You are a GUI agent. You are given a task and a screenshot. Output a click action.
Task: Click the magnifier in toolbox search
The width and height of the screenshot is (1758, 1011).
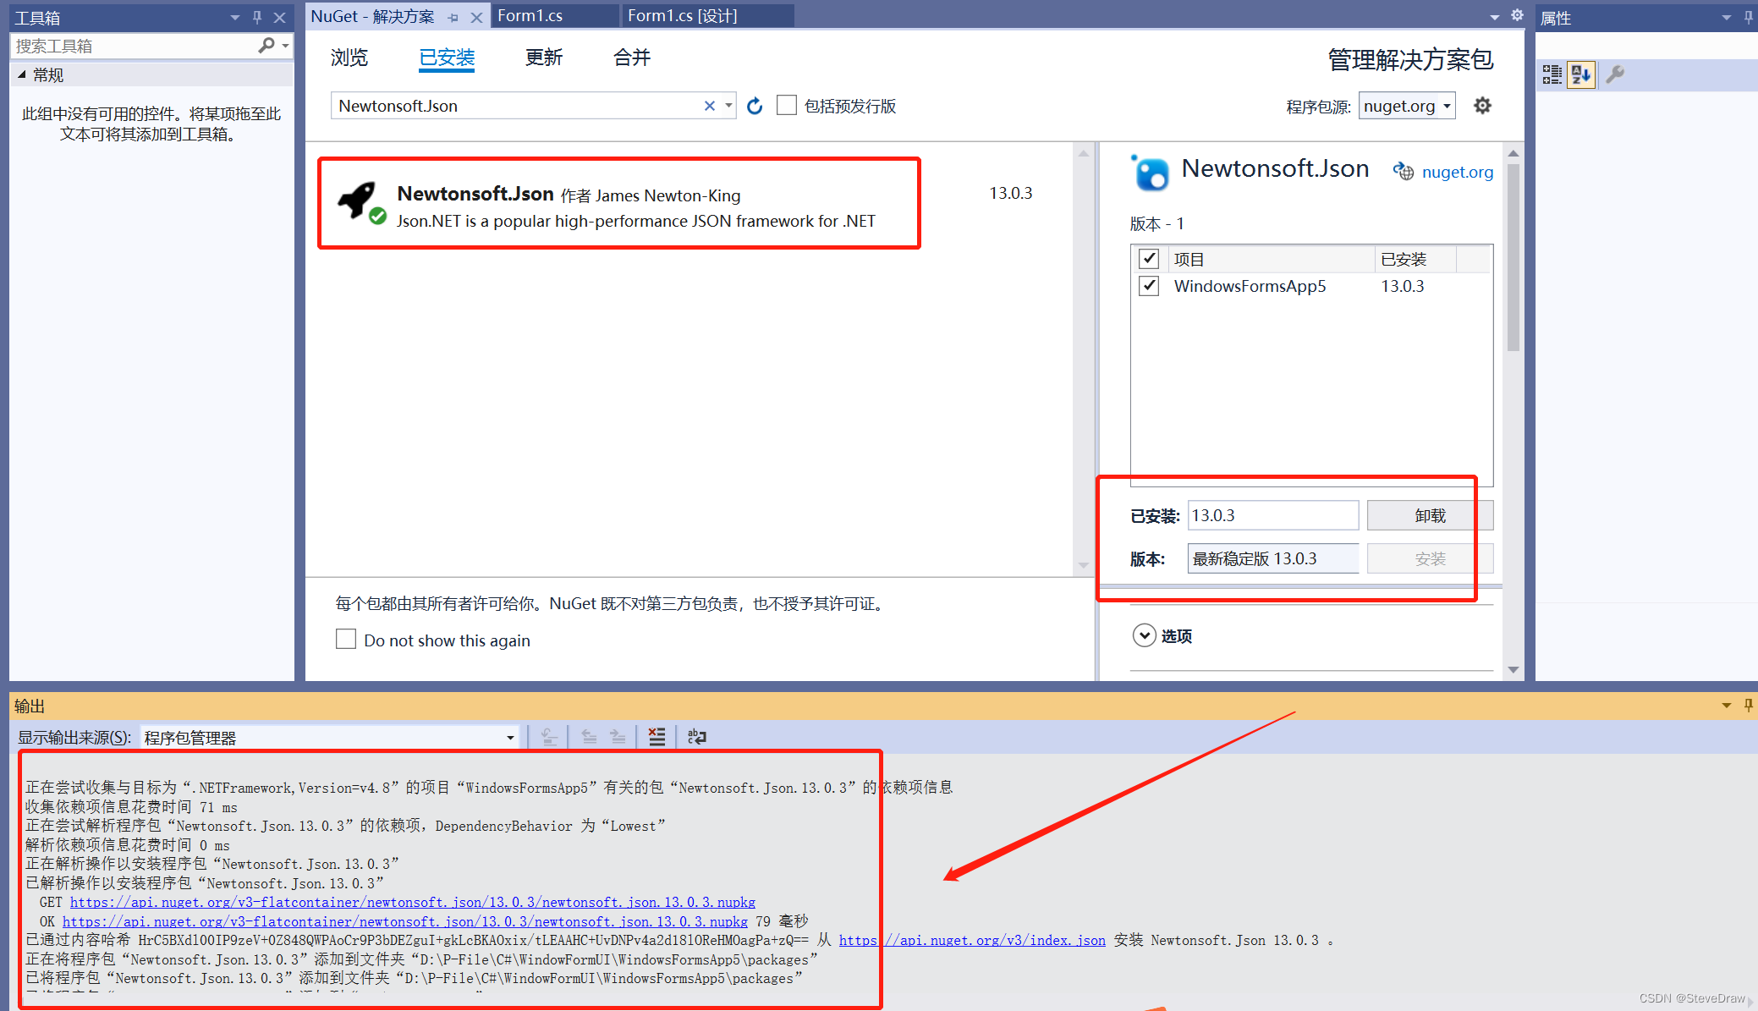click(267, 46)
